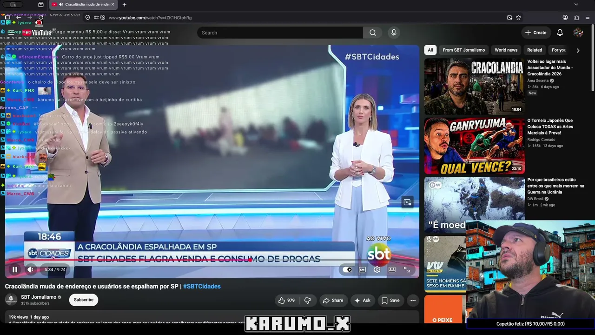This screenshot has width=595, height=335.
Task: Open the Ask AI button
Action: [362, 301]
